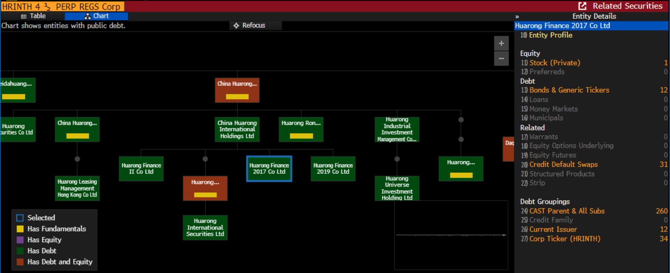This screenshot has height=273, width=670.
Task: Select Huarong International Securities Ltd node
Action: 205,228
